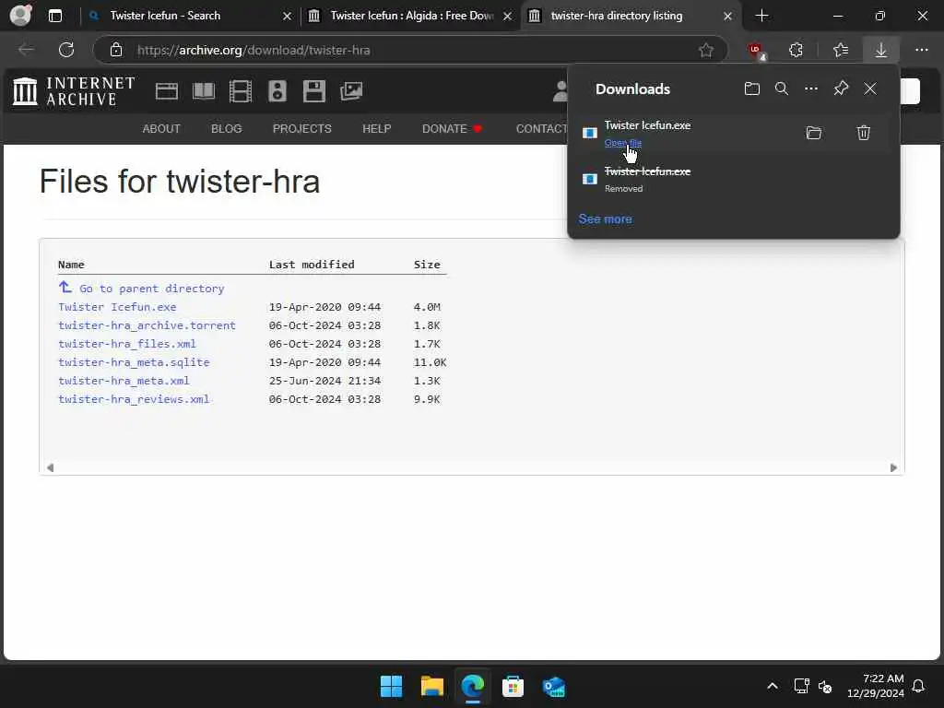
Task: Open twister-hra_meta.sqlite link
Action: (134, 362)
